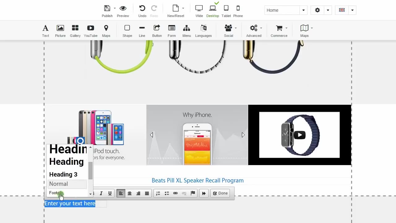
Task: Insert a YouTube video element
Action: click(90, 28)
